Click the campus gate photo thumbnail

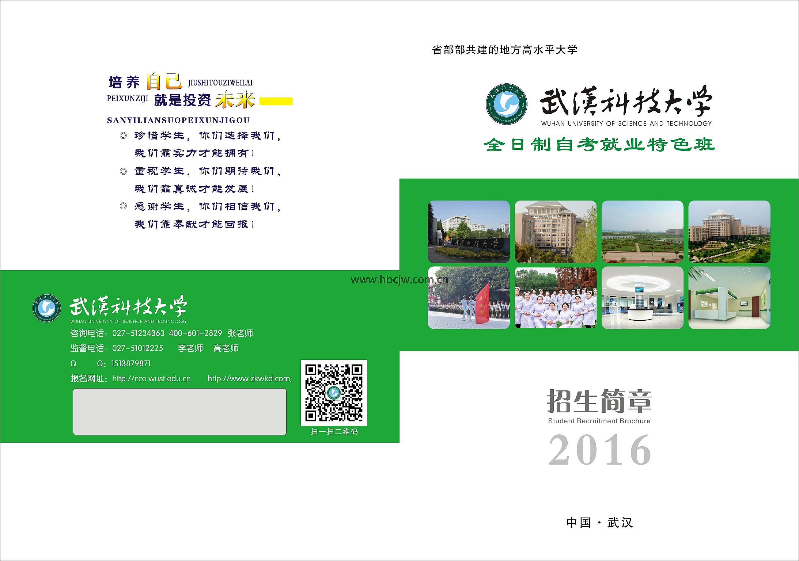(x=469, y=232)
